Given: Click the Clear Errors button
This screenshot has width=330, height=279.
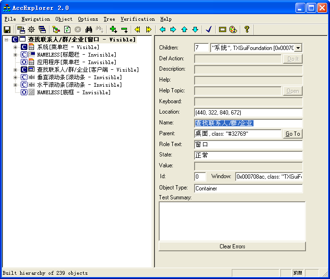Looking at the screenshot, I should pos(232,246).
